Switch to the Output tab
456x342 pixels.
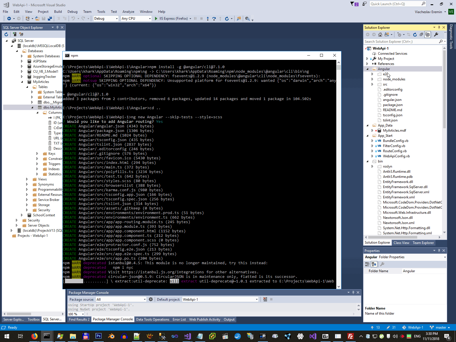[x=229, y=319]
